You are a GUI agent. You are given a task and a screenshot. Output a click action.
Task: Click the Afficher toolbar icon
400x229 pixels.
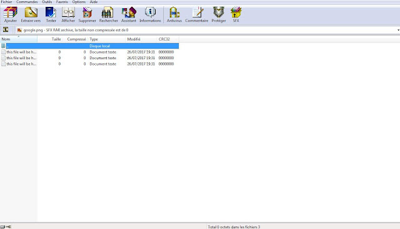(x=68, y=14)
